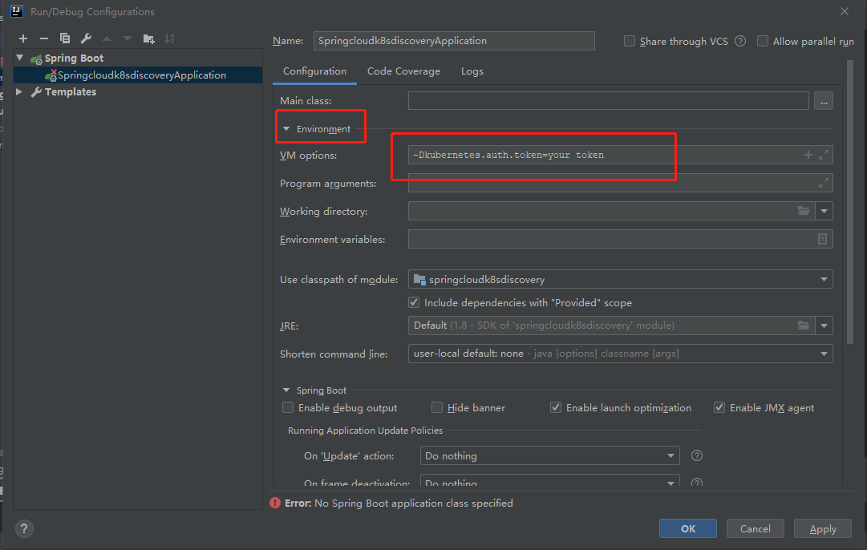The image size is (867, 550).
Task: Click the red error indicator icon
Action: 275,503
